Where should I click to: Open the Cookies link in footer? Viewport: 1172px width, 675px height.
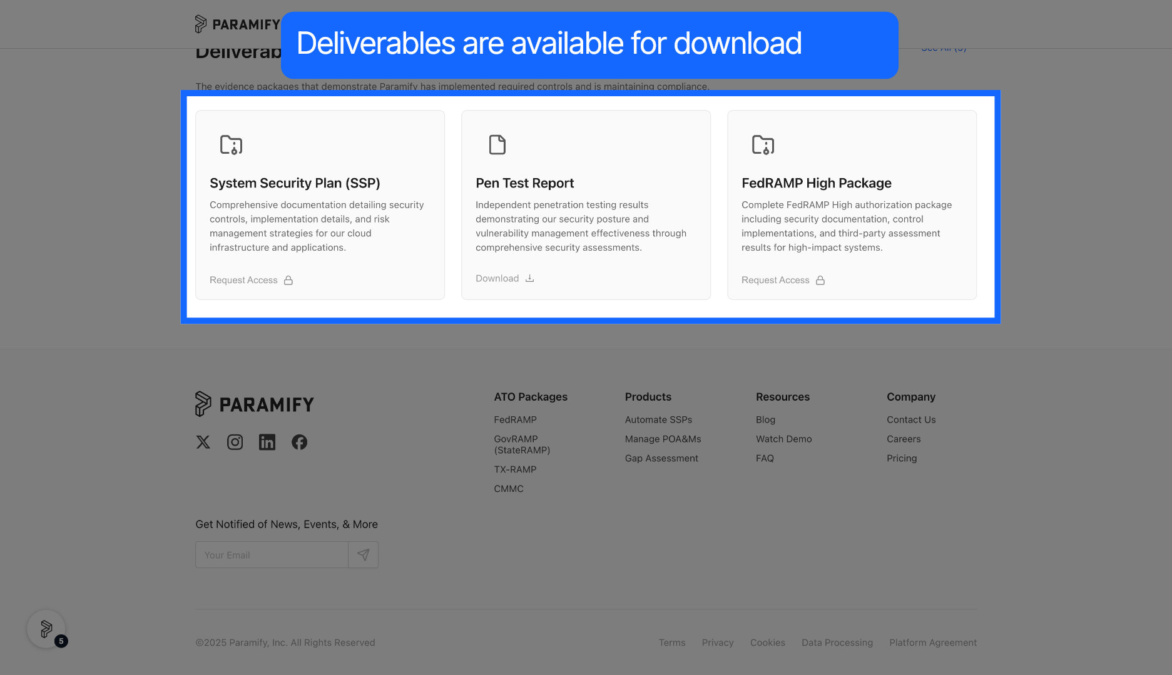(x=768, y=642)
